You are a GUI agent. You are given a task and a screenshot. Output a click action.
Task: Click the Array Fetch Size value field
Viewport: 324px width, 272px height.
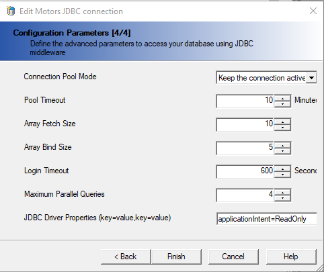click(x=245, y=124)
